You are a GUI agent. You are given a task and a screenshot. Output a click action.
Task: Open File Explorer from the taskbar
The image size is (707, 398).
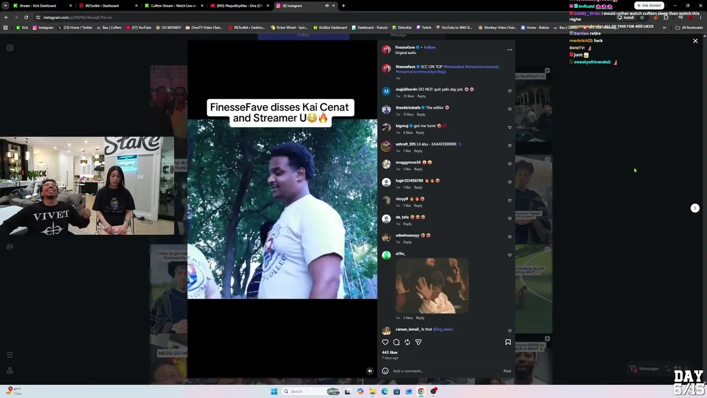[372, 391]
